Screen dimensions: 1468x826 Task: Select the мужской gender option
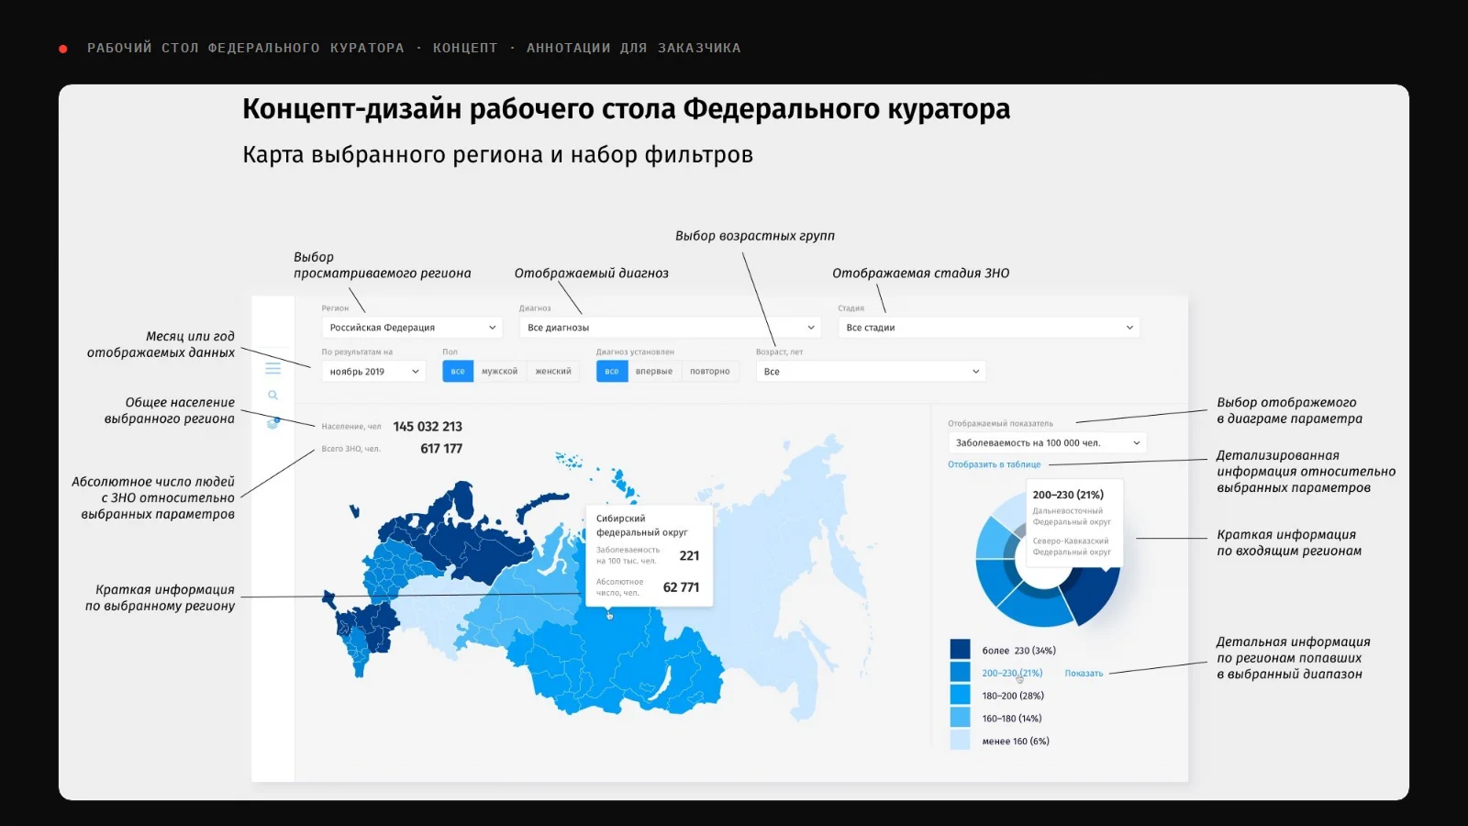coord(500,372)
